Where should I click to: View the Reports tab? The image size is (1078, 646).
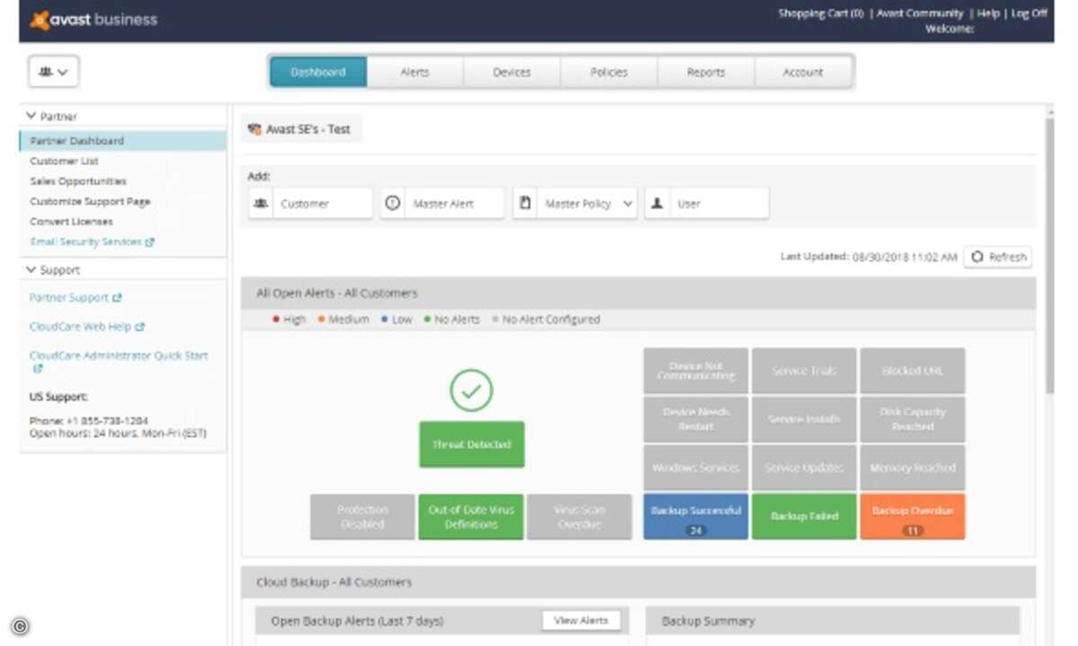pyautogui.click(x=706, y=72)
